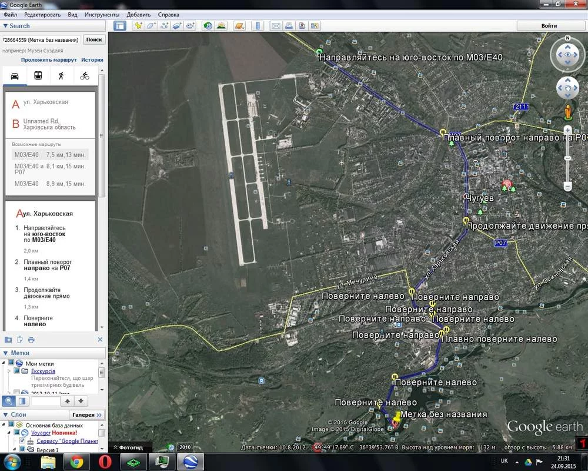
Task: Select public transit travel mode
Action: [x=38, y=76]
